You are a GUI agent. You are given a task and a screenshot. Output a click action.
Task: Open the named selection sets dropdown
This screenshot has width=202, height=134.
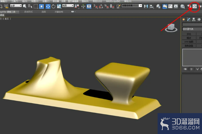pos(132,6)
